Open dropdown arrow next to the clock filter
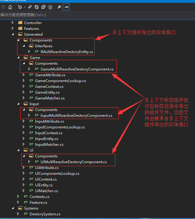Image resolution: width=195 pixels, height=219 pixels. tap(25, 7)
